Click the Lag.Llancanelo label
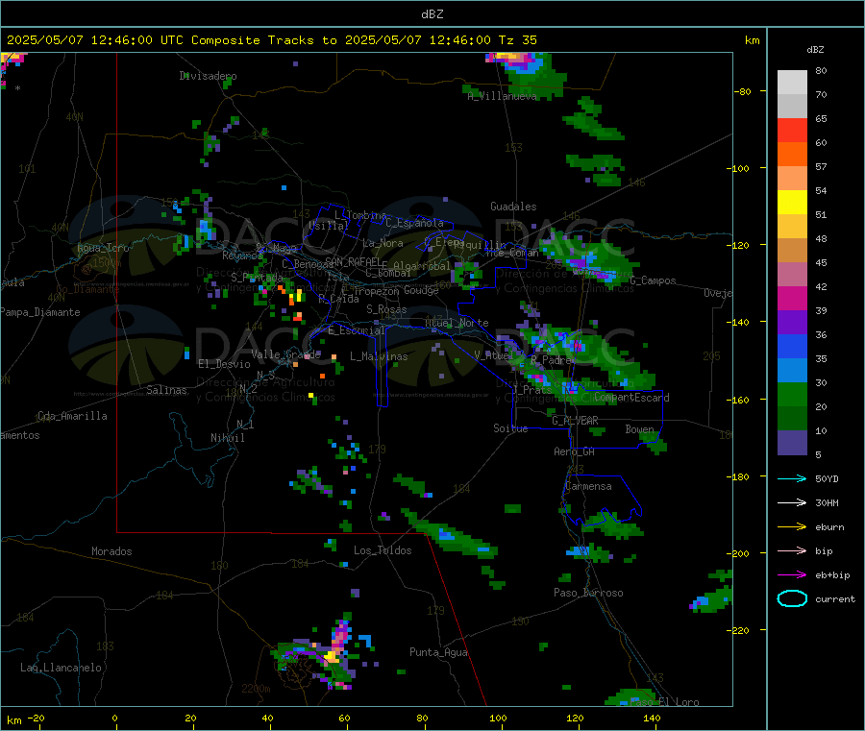The height and width of the screenshot is (731, 865). coord(61,668)
